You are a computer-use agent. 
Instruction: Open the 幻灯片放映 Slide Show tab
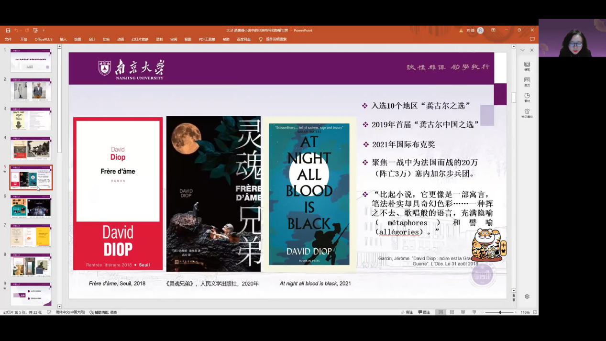point(140,39)
